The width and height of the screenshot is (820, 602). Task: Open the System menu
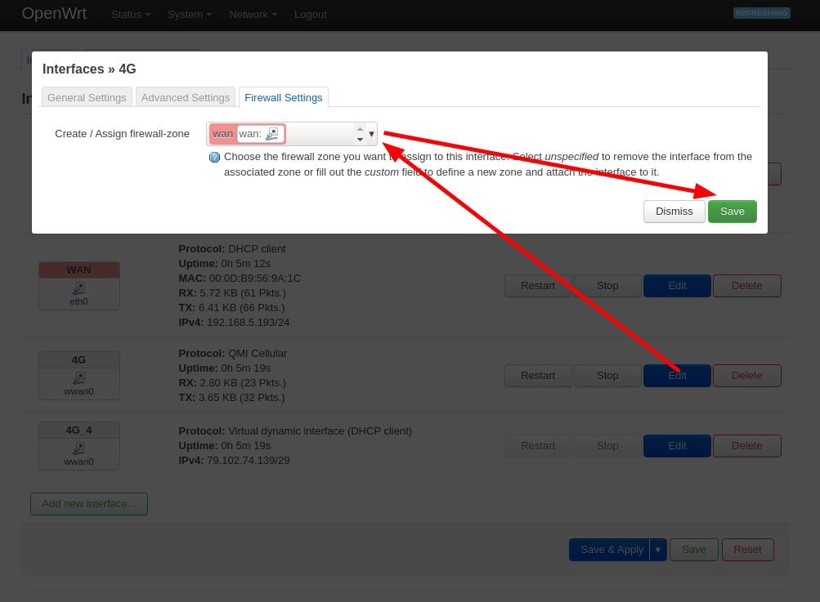tap(190, 15)
